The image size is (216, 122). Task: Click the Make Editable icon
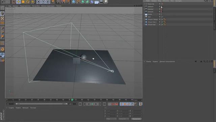[x=2, y=7]
